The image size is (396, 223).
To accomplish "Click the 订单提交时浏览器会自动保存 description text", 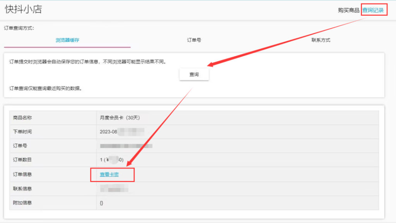I will [x=88, y=62].
